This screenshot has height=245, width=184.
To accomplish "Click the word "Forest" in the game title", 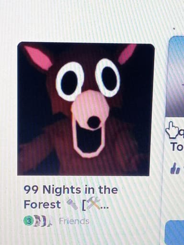I will [x=42, y=204].
